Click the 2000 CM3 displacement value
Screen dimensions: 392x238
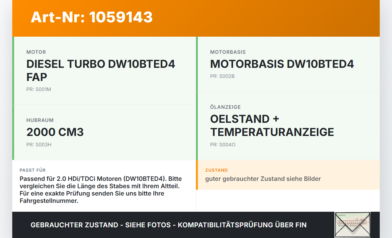coord(55,132)
